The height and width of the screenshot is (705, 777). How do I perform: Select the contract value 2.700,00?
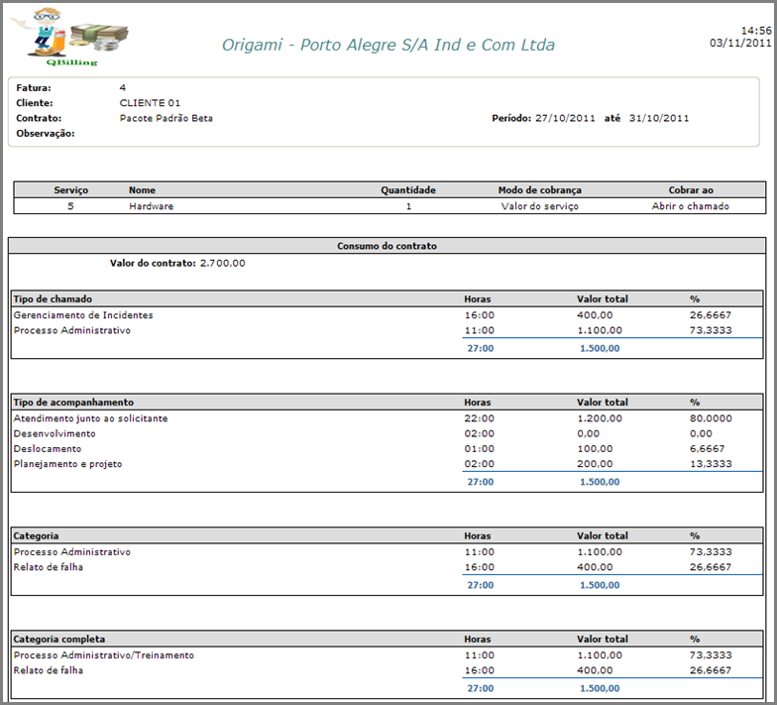coord(222,263)
